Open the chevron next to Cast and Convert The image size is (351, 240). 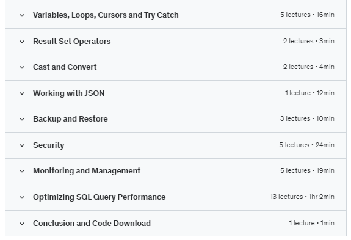22,67
